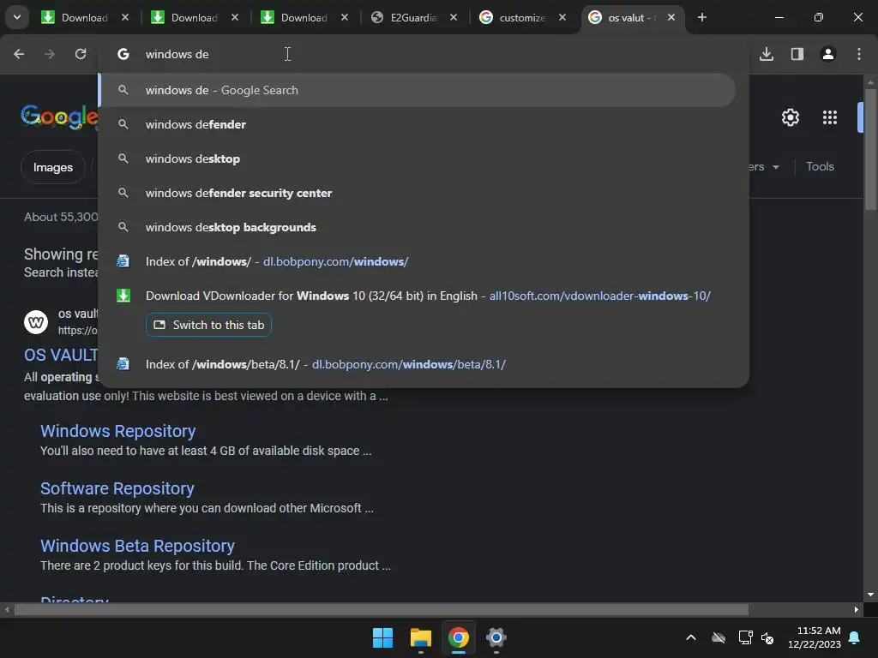Toggle the Chrome side panel icon

tap(797, 54)
